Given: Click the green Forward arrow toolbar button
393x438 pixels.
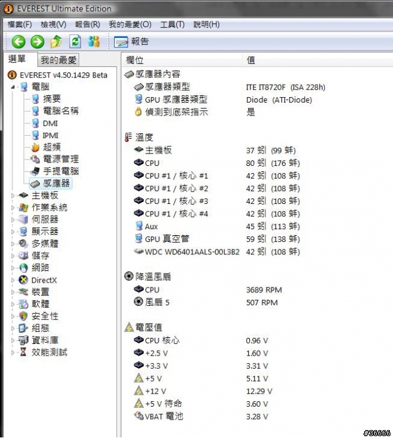Looking at the screenshot, I should point(37,42).
